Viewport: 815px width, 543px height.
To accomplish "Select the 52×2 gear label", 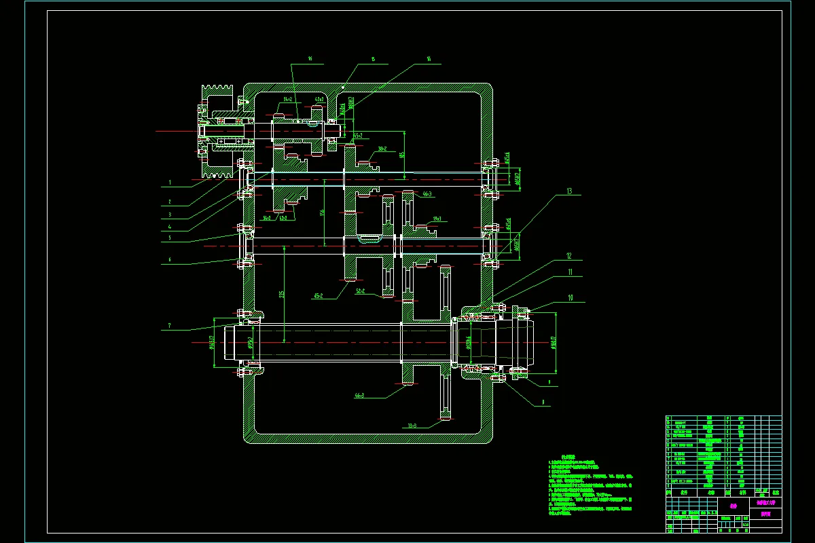I will pos(361,291).
